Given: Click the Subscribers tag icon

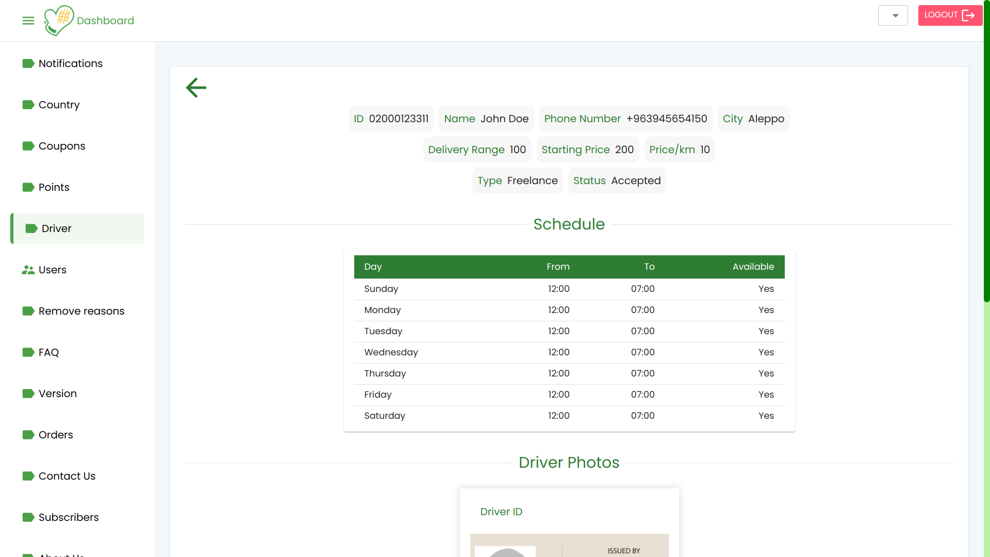Looking at the screenshot, I should click(x=28, y=517).
